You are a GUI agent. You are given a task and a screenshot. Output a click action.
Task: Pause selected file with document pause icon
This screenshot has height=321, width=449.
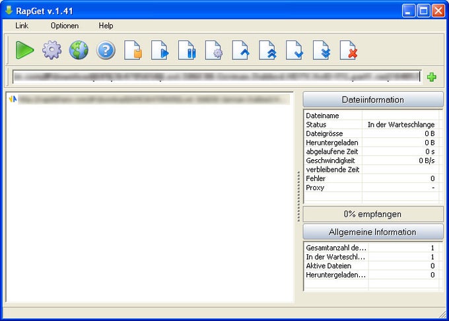tap(187, 50)
